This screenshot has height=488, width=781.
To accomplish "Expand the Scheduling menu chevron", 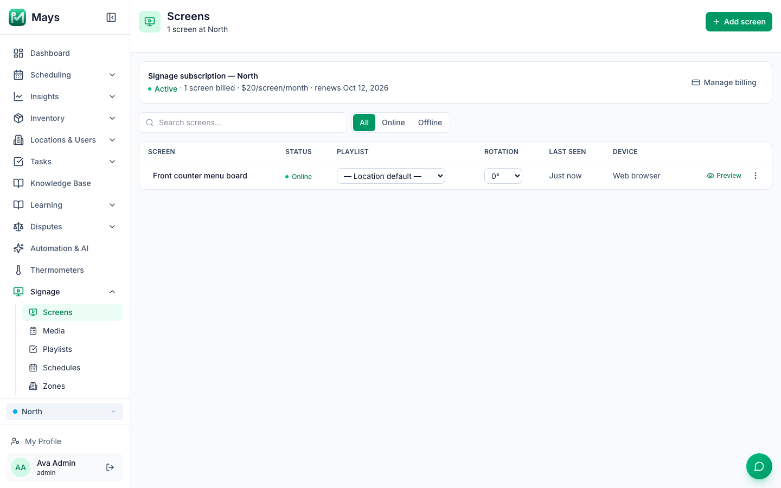I will pyautogui.click(x=112, y=75).
